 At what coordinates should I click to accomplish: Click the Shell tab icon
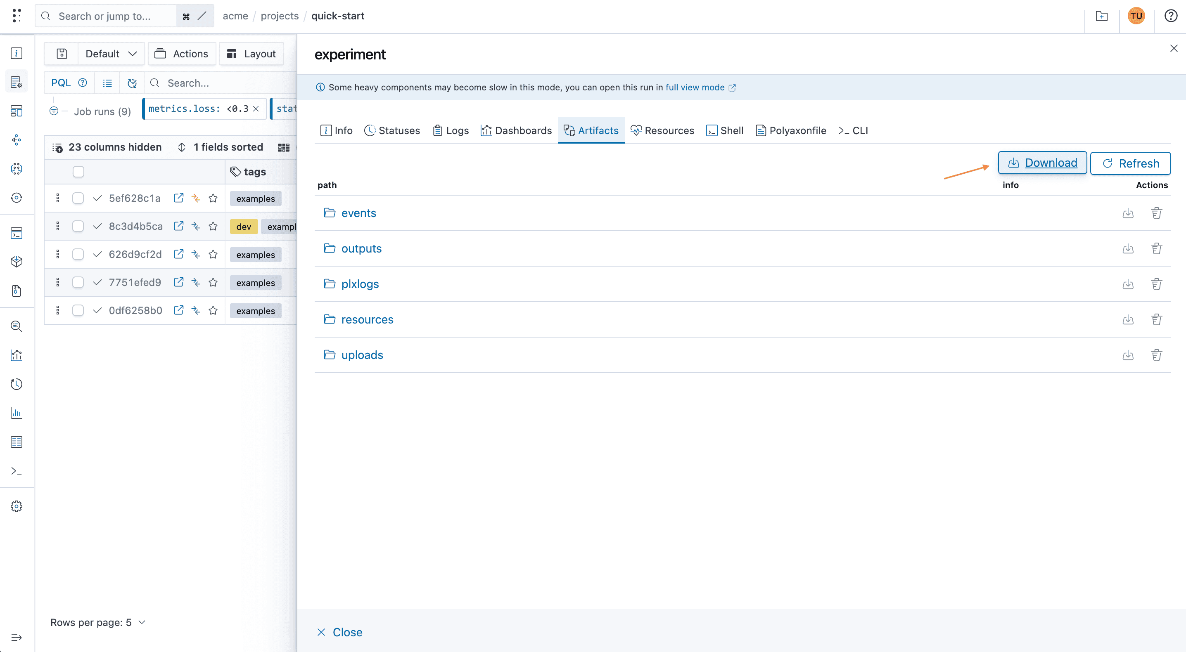click(x=711, y=130)
